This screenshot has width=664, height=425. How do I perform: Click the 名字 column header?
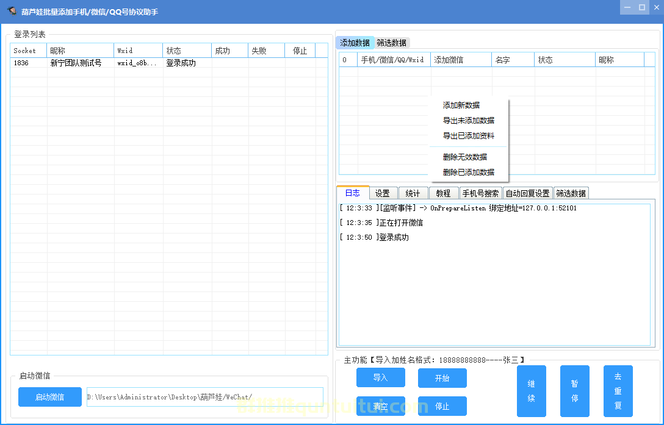click(513, 60)
